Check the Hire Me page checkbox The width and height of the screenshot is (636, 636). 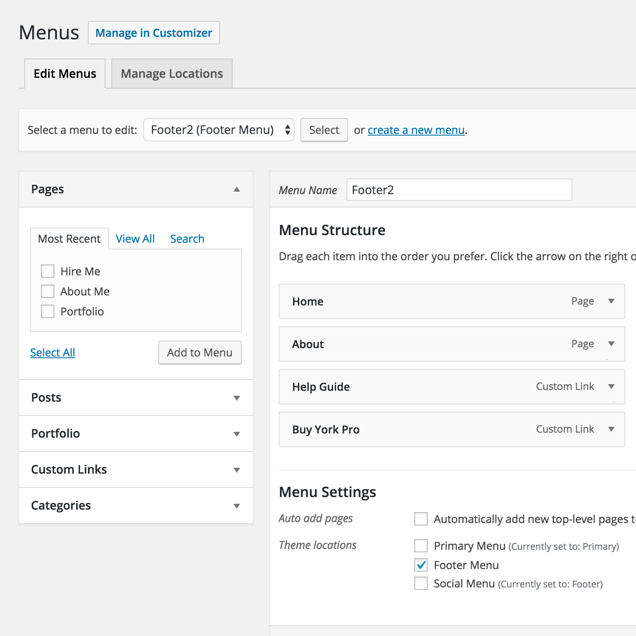point(48,271)
